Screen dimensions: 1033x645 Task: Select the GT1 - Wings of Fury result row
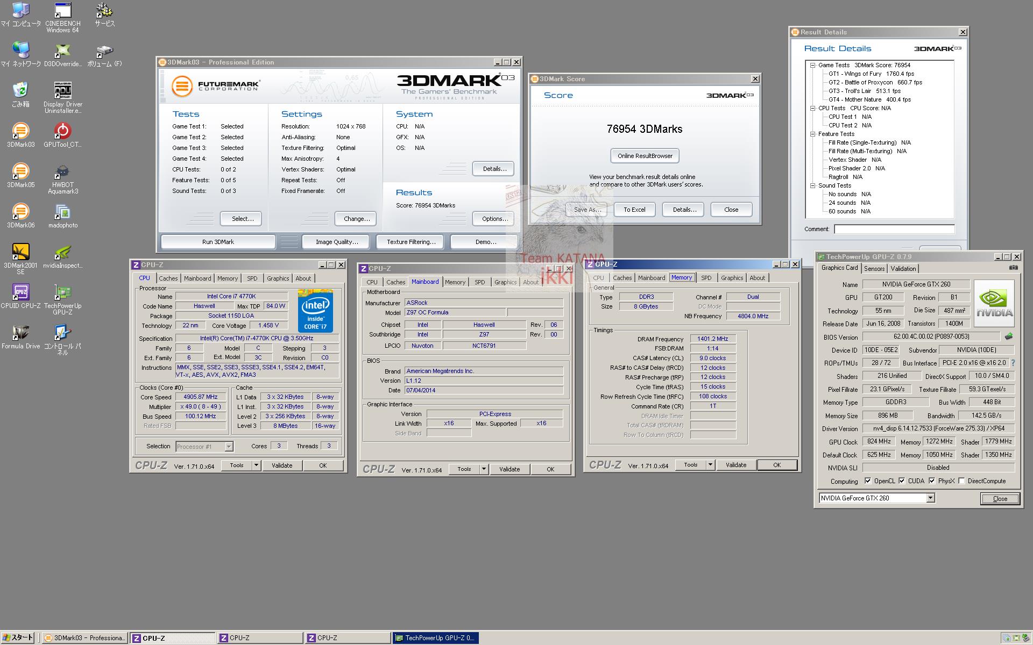coord(871,74)
